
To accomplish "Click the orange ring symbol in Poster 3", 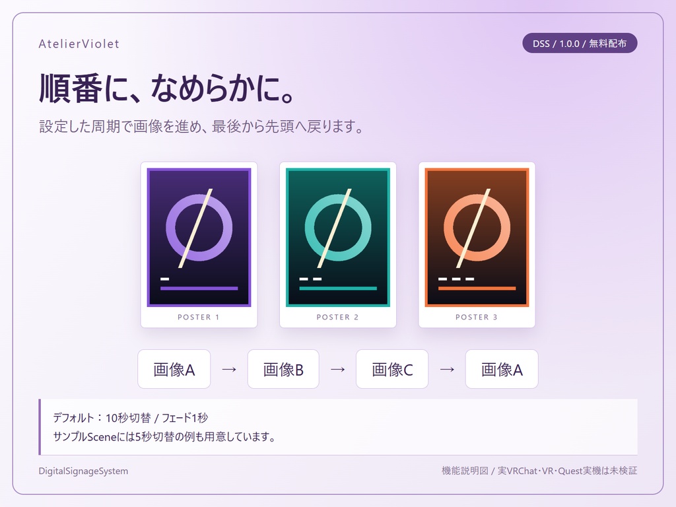I will [477, 228].
